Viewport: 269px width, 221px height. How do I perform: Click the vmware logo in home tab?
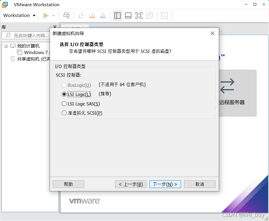pos(85,201)
